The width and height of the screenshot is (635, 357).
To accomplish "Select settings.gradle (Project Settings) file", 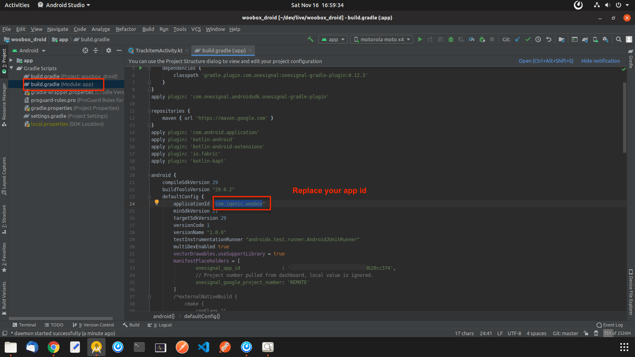I will [x=65, y=116].
